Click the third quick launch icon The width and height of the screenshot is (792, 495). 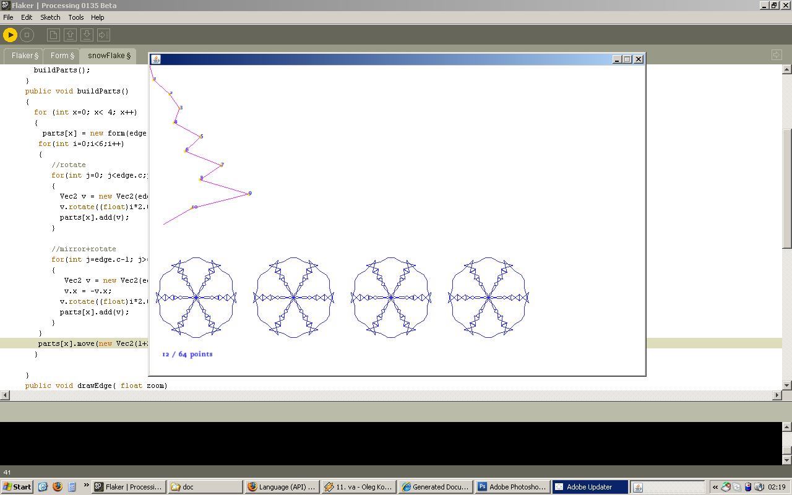[x=72, y=487]
